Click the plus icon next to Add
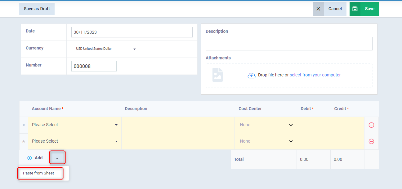 (x=29, y=158)
